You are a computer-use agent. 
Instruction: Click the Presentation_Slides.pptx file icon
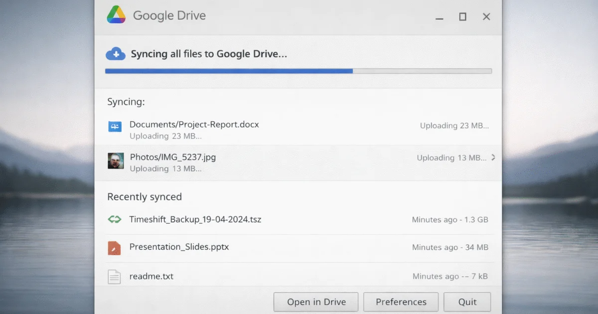[115, 248]
